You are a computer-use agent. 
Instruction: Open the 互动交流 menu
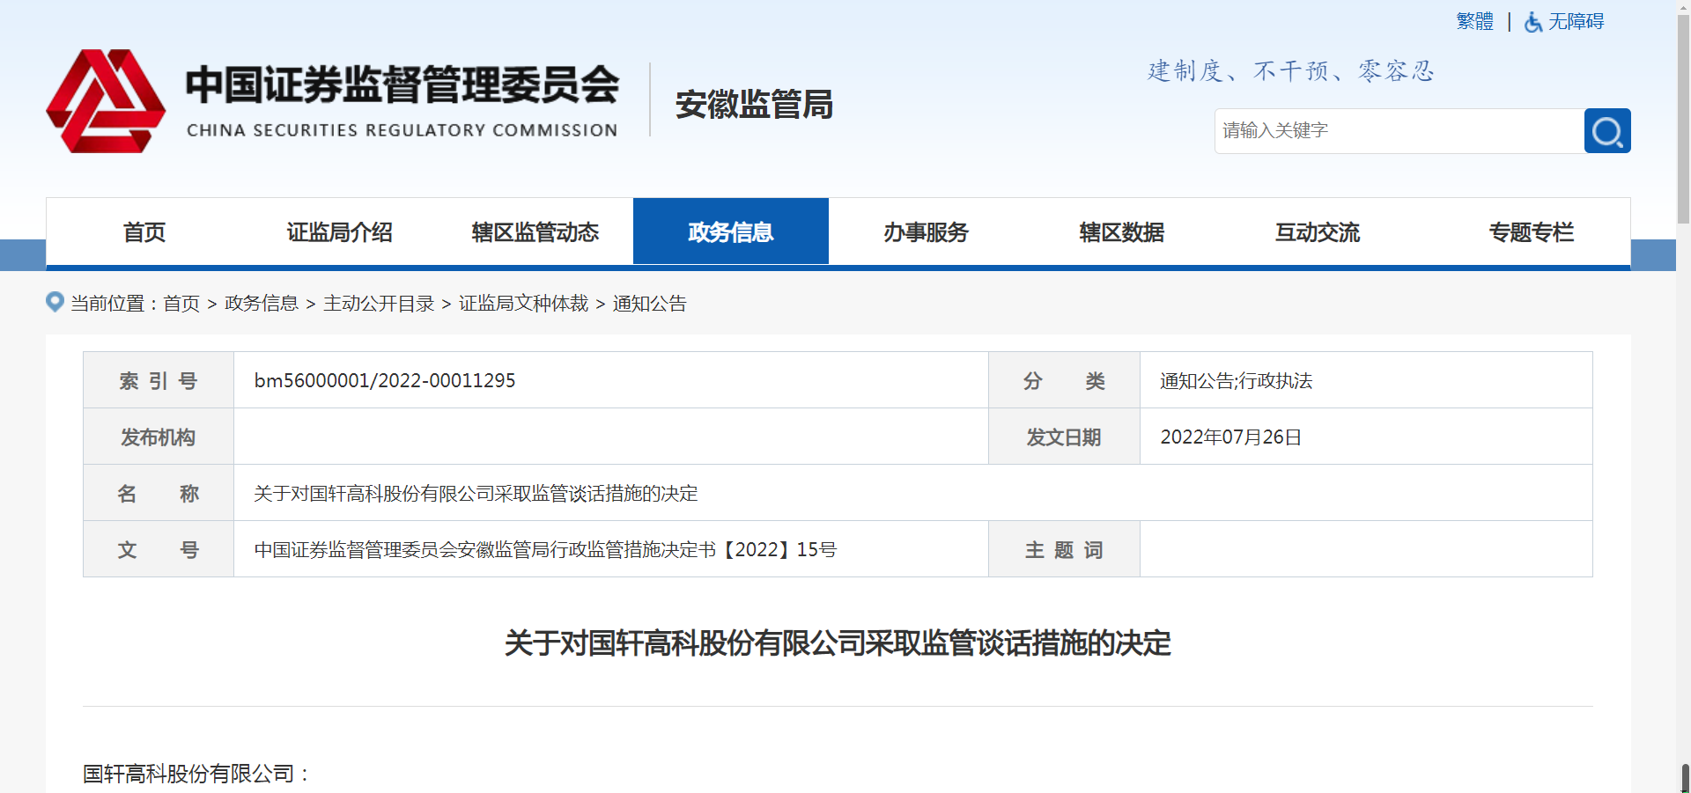1318,232
